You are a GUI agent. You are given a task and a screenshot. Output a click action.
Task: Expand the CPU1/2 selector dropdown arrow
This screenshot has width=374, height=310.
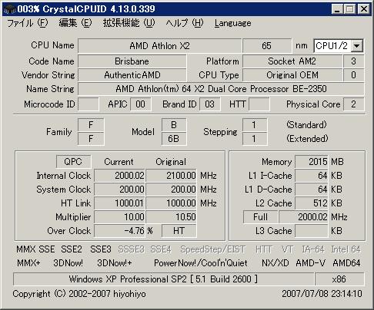[357, 46]
